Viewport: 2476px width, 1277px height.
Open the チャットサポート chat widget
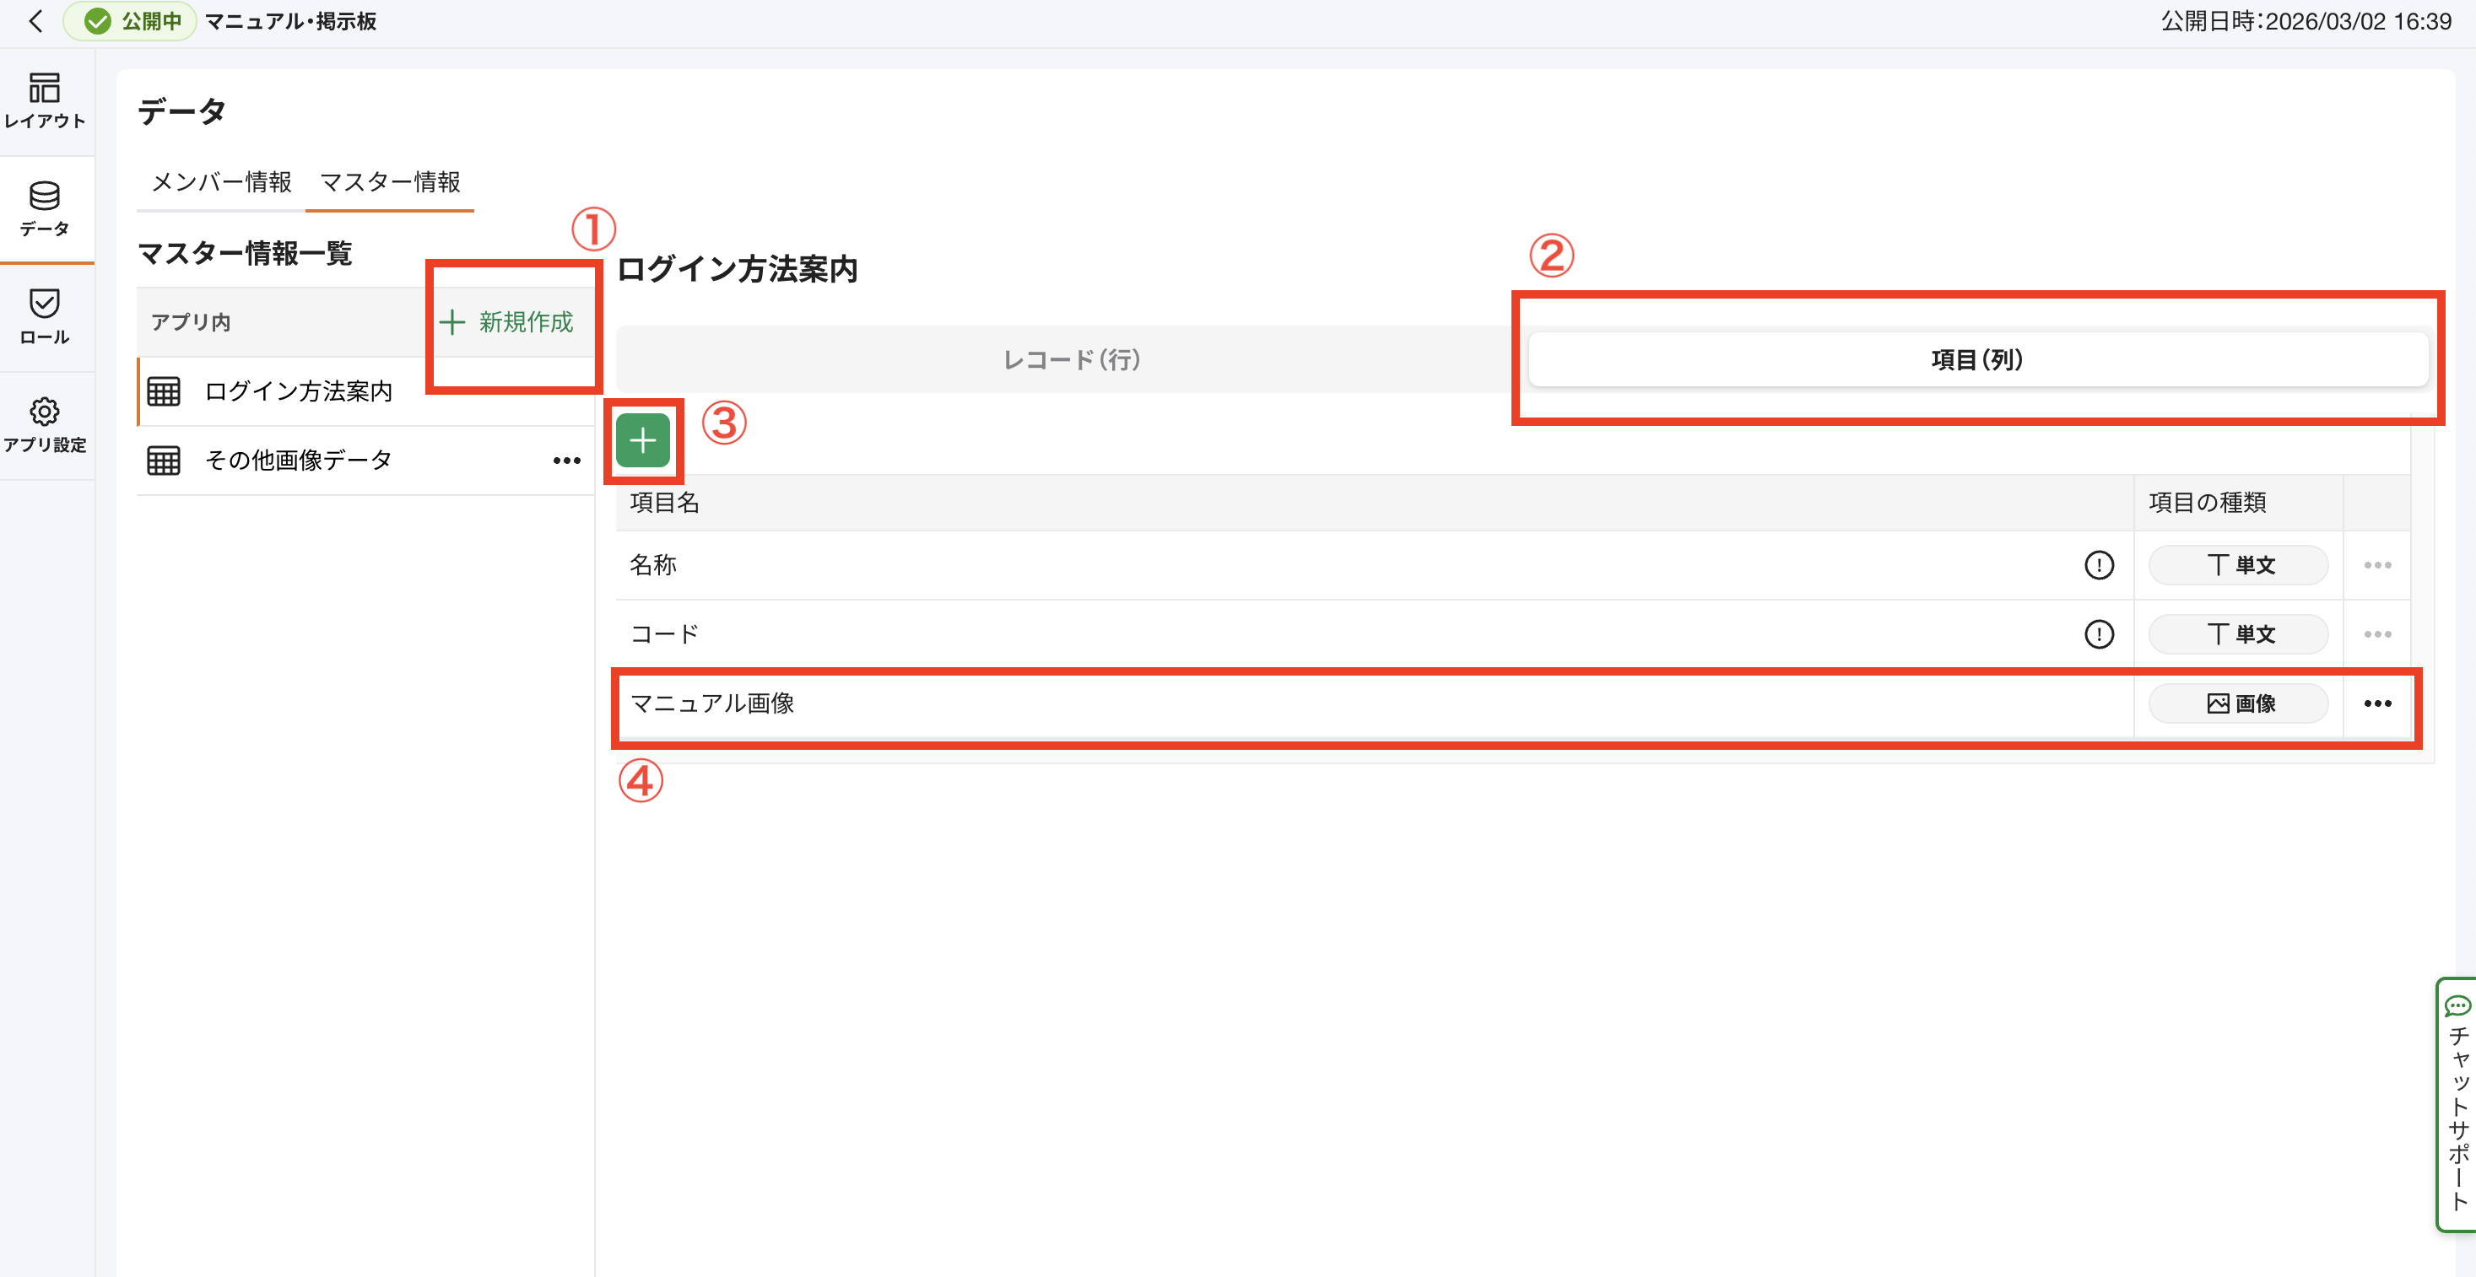(2457, 1103)
